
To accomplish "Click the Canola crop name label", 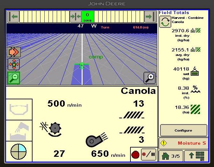I will tap(138, 91).
